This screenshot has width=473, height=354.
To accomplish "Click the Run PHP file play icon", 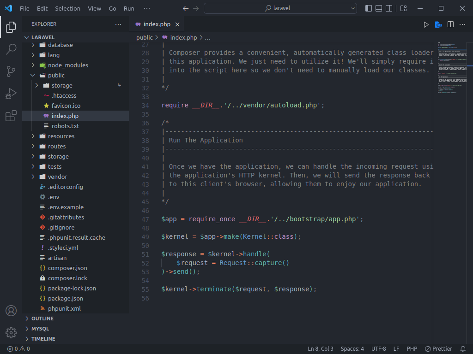I will tap(426, 24).
